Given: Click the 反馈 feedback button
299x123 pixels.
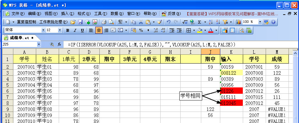Looking at the screenshot, I should (171, 14).
